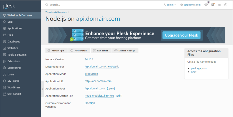233x117 pixels.
Task: Change startup file node_modules/.bin/next
Action: click(x=99, y=96)
